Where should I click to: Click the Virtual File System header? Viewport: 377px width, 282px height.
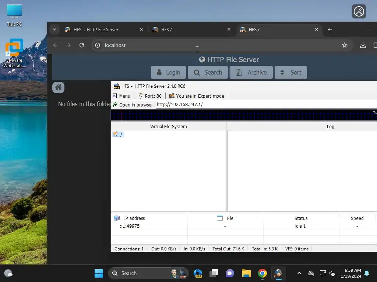(x=168, y=126)
